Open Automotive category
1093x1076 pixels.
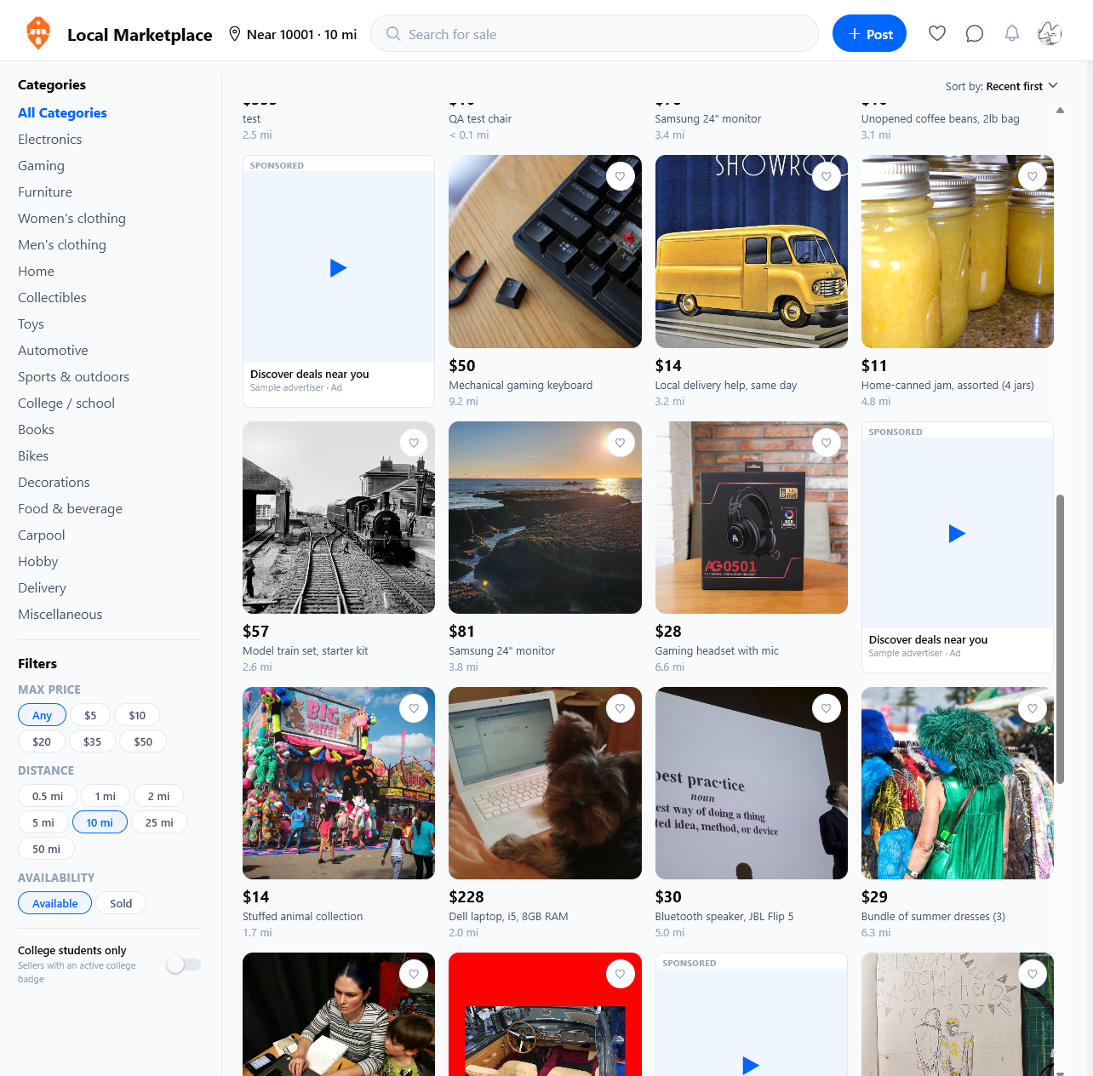click(53, 350)
